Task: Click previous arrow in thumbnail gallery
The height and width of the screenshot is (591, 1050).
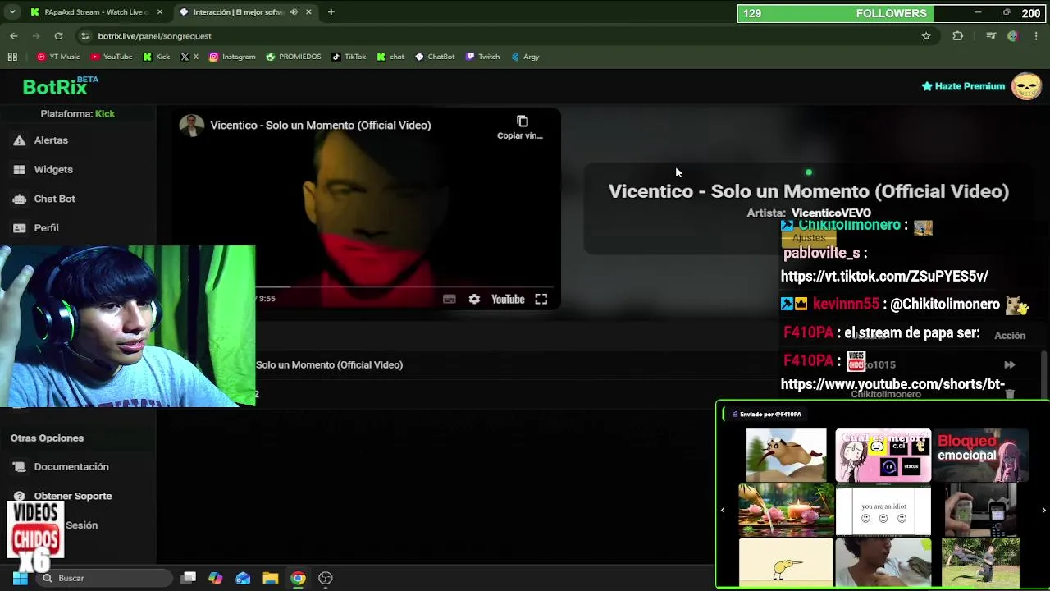Action: pyautogui.click(x=723, y=510)
